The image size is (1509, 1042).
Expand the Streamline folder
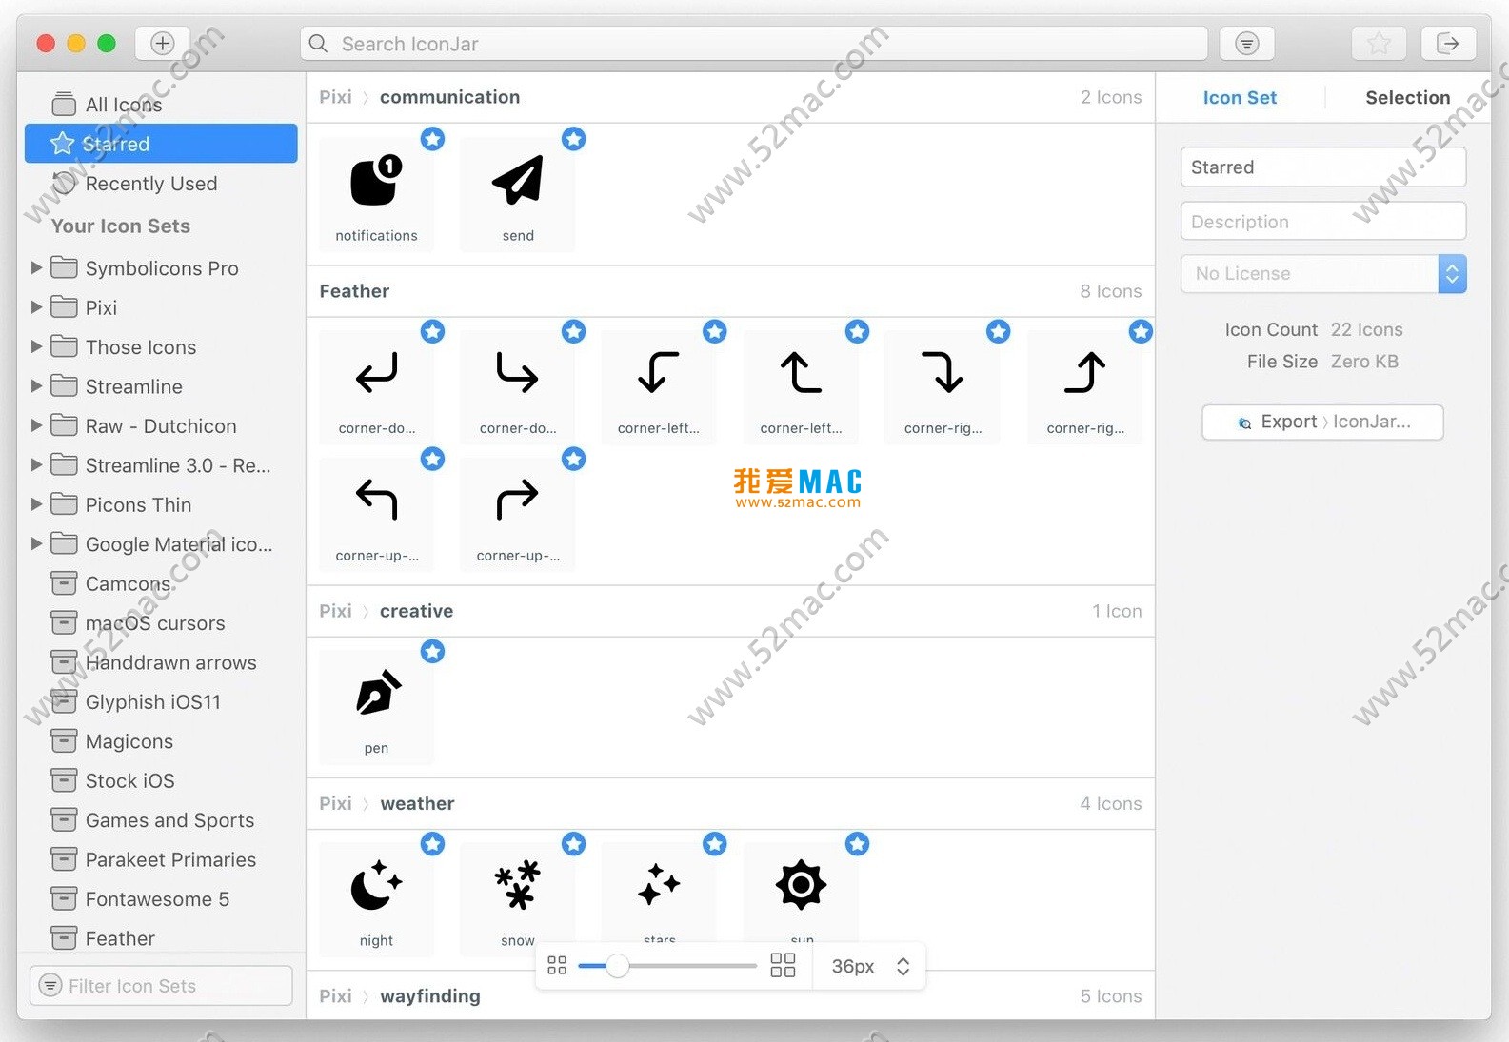point(36,386)
